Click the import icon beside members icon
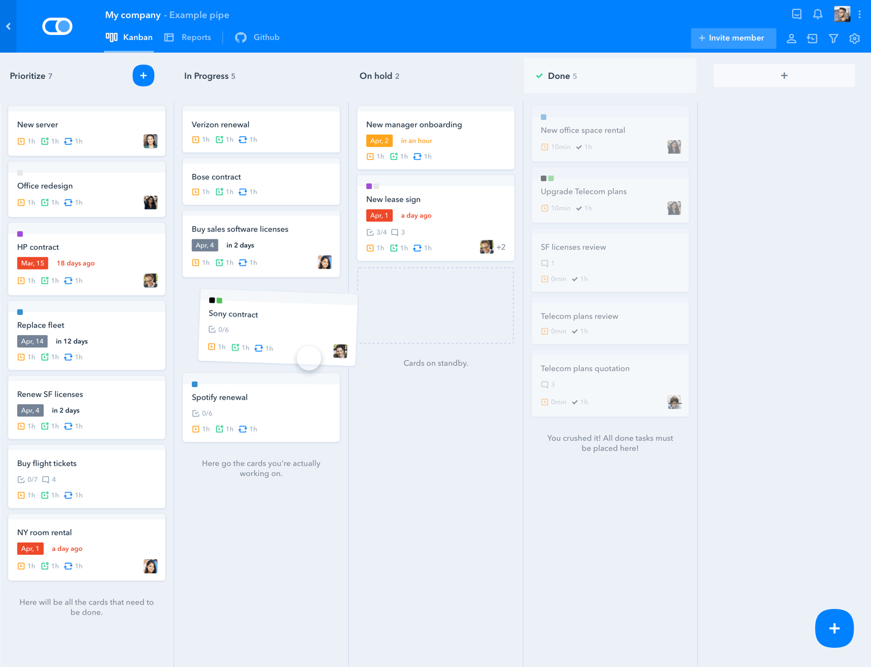871x667 pixels. tap(812, 38)
